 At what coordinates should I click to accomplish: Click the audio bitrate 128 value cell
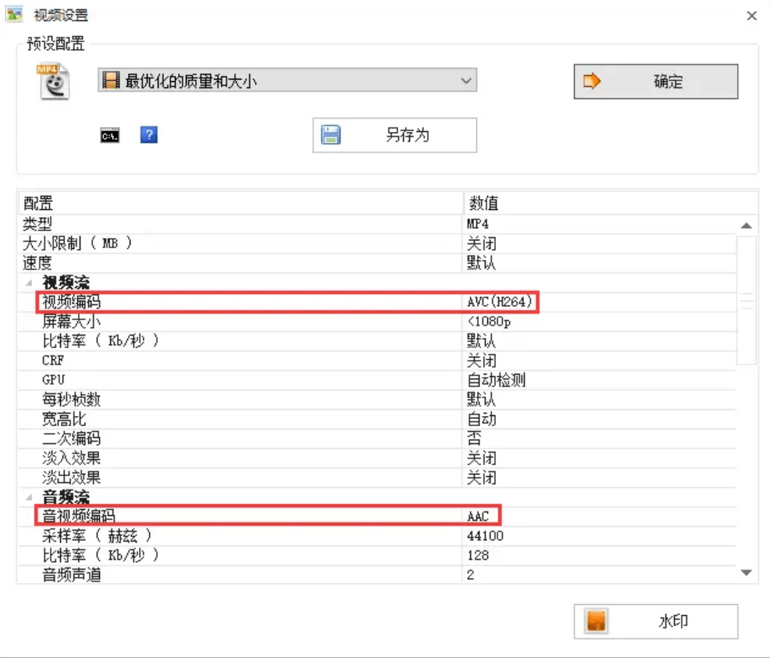[599, 556]
